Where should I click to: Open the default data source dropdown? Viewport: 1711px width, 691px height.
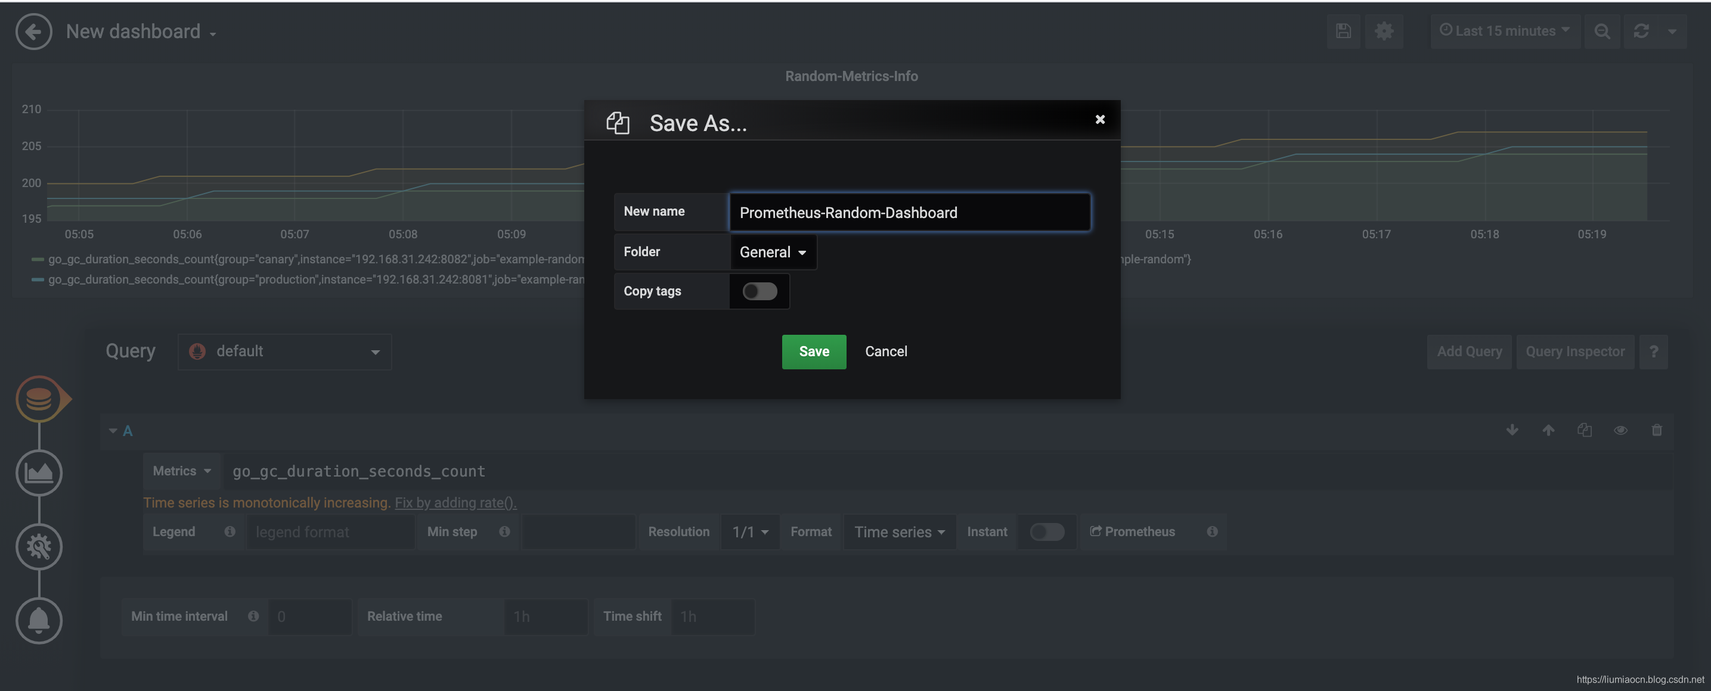tap(284, 352)
